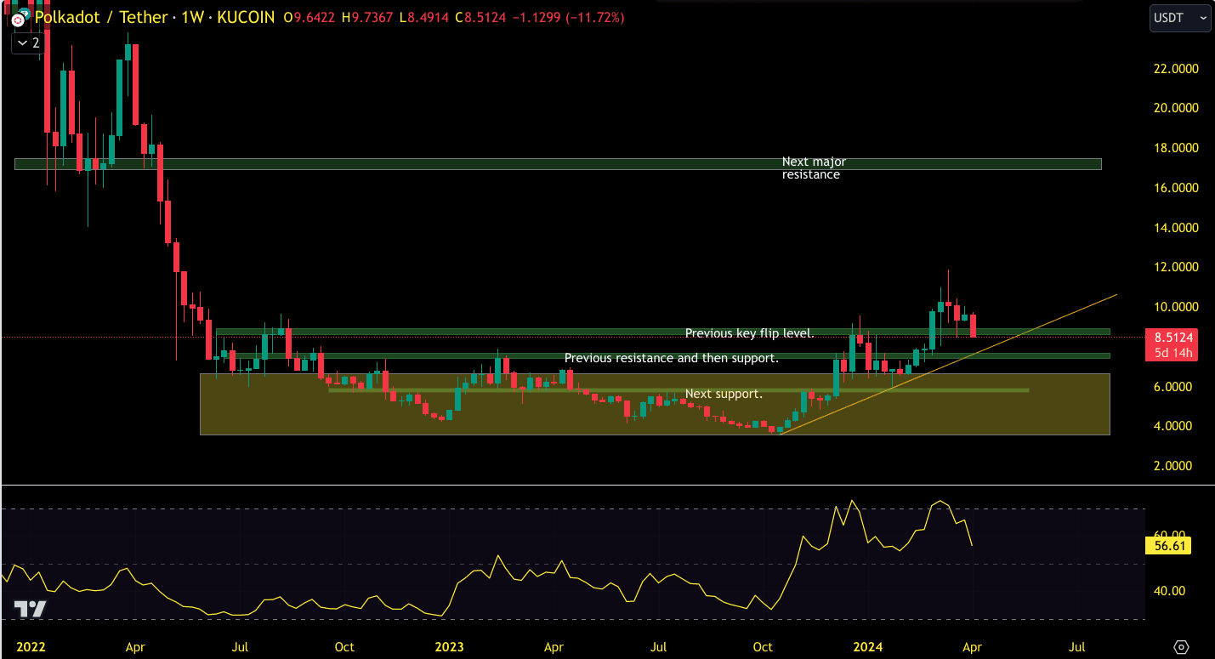Image resolution: width=1215 pixels, height=659 pixels.
Task: Open chart settings gear icon
Action: click(1181, 647)
